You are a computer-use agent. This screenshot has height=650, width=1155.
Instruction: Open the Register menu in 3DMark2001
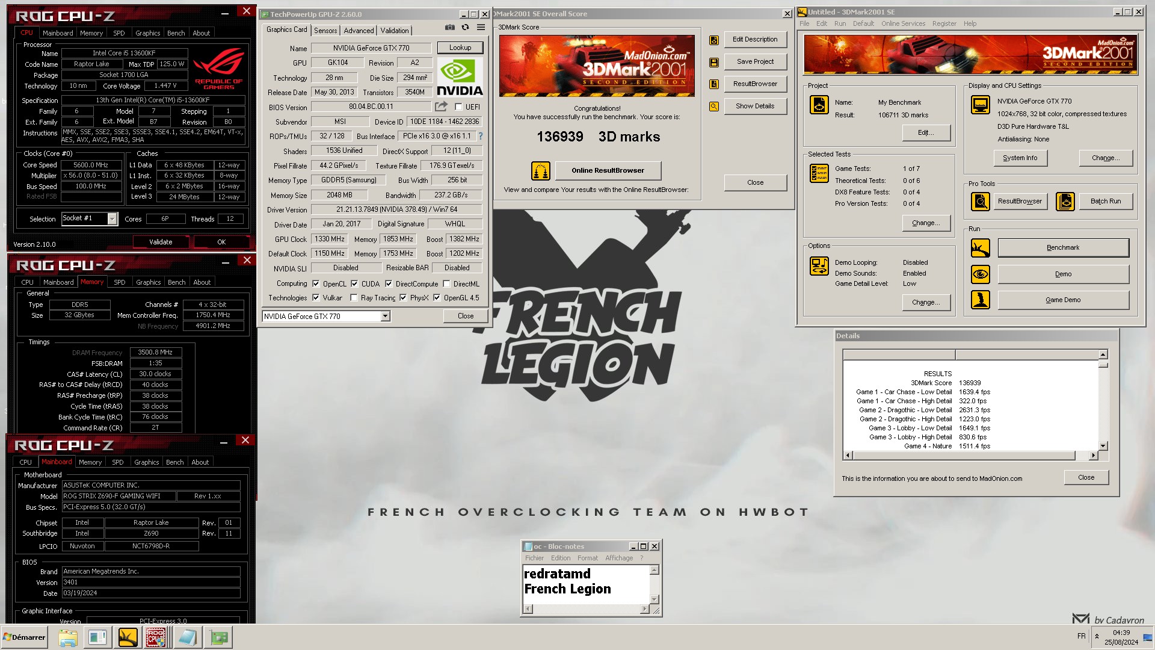[x=944, y=23]
